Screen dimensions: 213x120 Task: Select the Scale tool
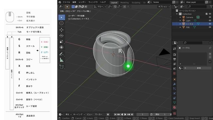point(61,41)
